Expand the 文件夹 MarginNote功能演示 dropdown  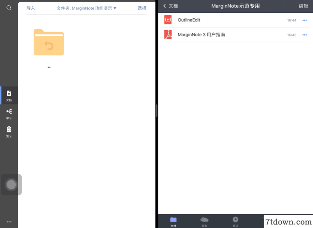pyautogui.click(x=86, y=8)
